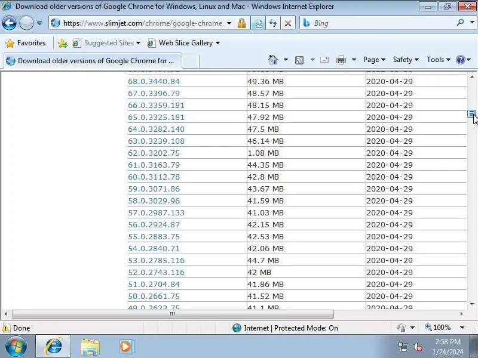Select the 1.08 MB size cell
Image resolution: width=478 pixels, height=358 pixels.
pos(306,153)
